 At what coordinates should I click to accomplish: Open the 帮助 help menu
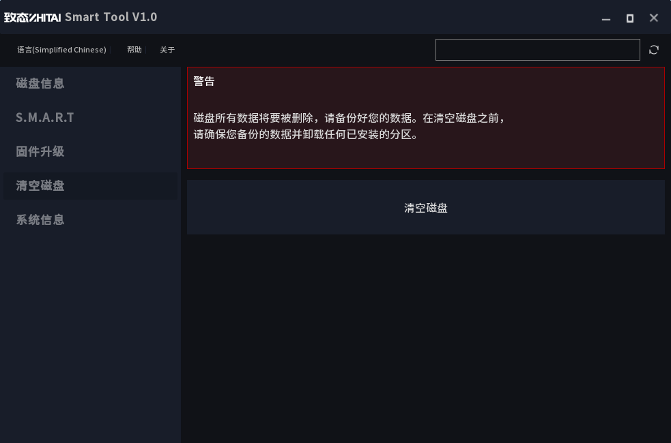click(x=134, y=50)
